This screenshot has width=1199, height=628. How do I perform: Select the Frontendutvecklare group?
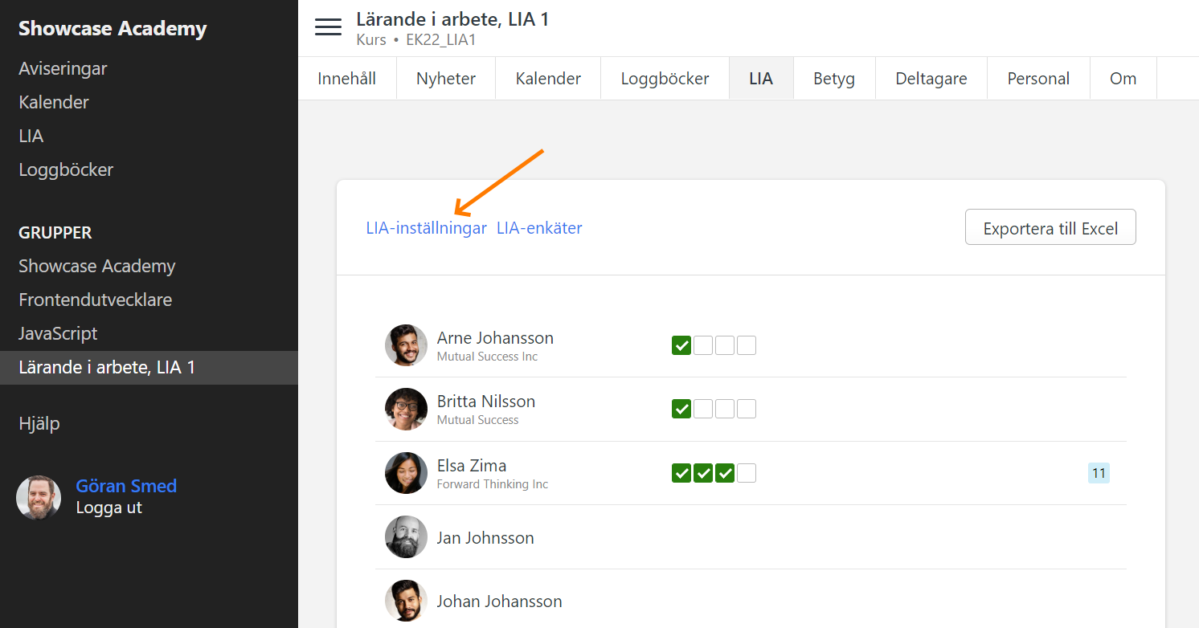[x=95, y=300]
